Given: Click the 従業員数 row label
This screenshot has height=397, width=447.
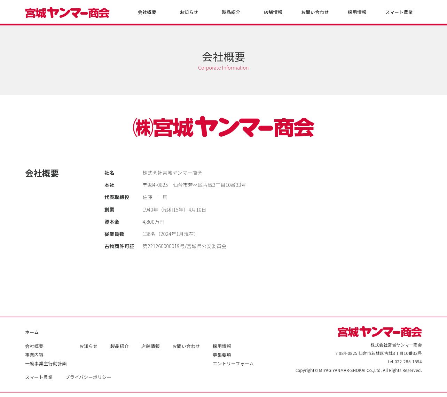Looking at the screenshot, I should click(x=114, y=234).
